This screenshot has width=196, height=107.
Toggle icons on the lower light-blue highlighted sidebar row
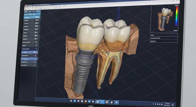pyautogui.click(x=35, y=52)
